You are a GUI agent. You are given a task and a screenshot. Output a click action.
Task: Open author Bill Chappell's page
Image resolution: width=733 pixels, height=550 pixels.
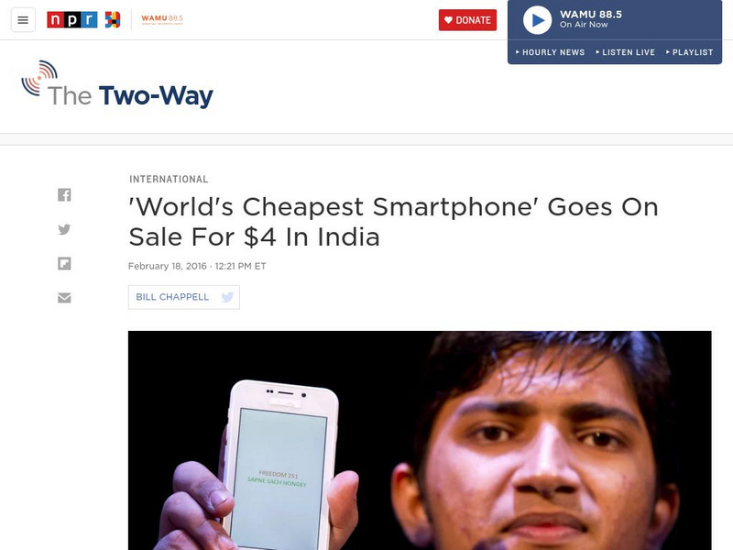point(172,297)
